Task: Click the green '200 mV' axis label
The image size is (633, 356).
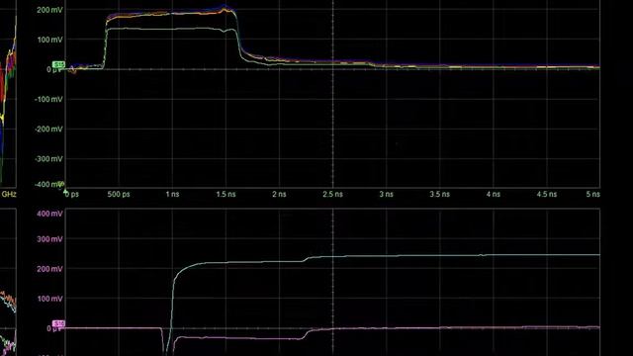Action: (49, 10)
